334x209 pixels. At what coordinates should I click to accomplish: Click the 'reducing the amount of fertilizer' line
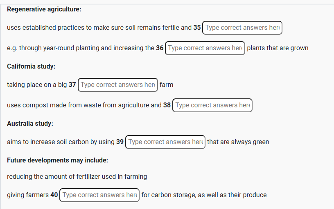[77, 177]
